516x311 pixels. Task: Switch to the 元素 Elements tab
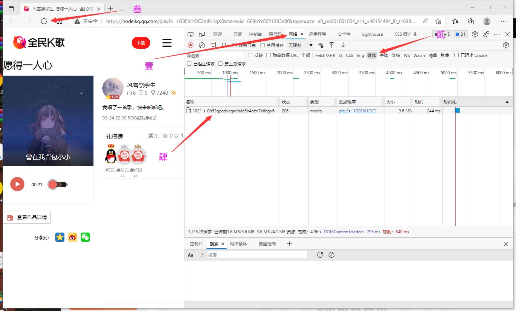click(237, 34)
